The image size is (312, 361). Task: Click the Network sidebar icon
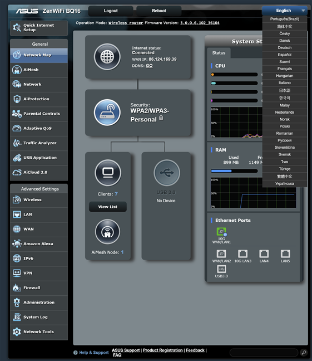coord(17,84)
